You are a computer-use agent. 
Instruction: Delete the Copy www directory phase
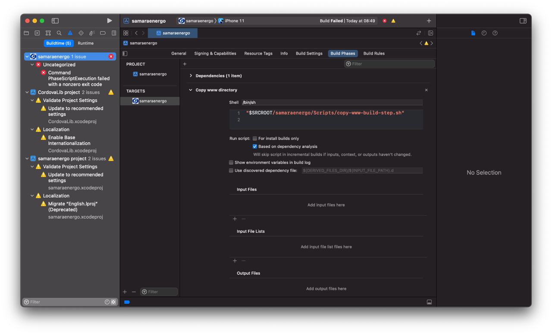pyautogui.click(x=427, y=90)
